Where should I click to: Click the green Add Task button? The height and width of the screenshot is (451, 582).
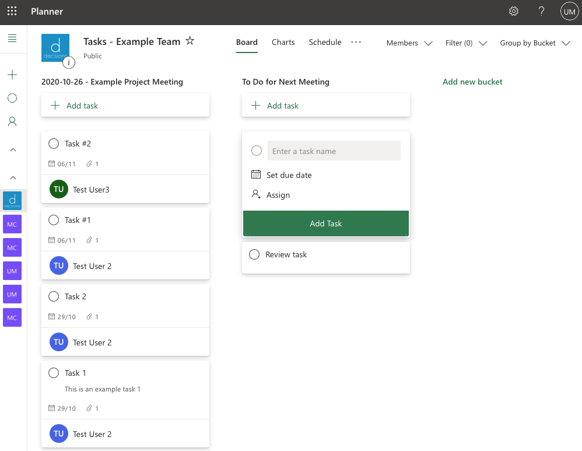(x=326, y=223)
